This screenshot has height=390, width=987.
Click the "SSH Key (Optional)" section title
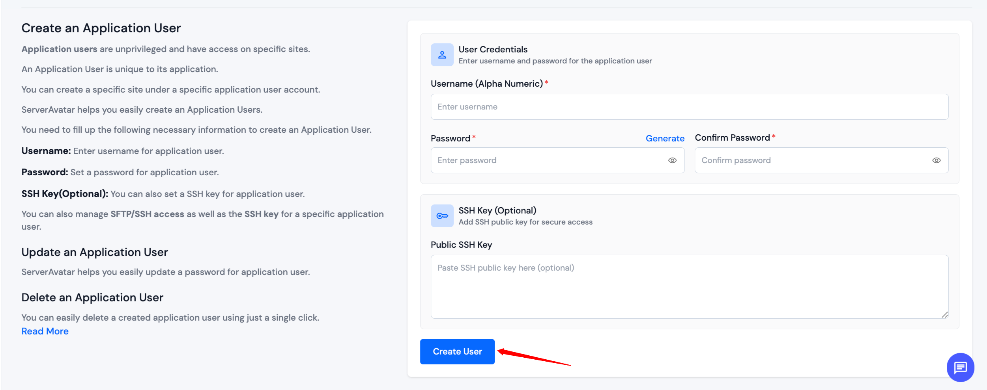click(x=497, y=210)
